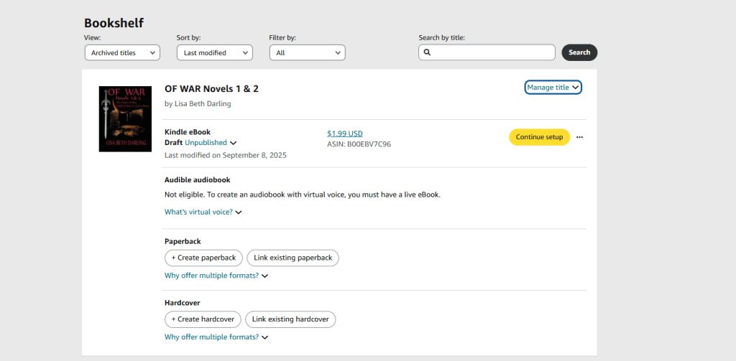This screenshot has width=736, height=361.
Task: Click Link existing hardcover button
Action: (x=290, y=319)
